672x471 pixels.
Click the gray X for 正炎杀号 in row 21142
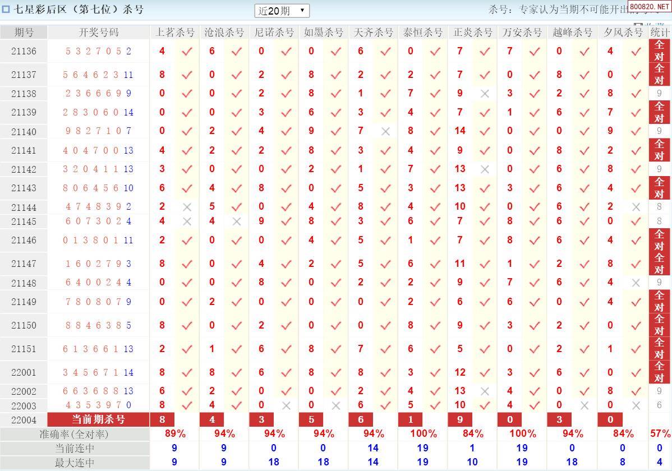(x=485, y=169)
